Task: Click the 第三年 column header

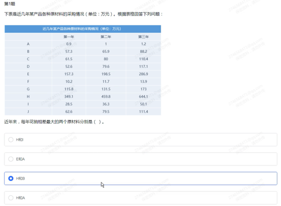Action: [x=143, y=36]
